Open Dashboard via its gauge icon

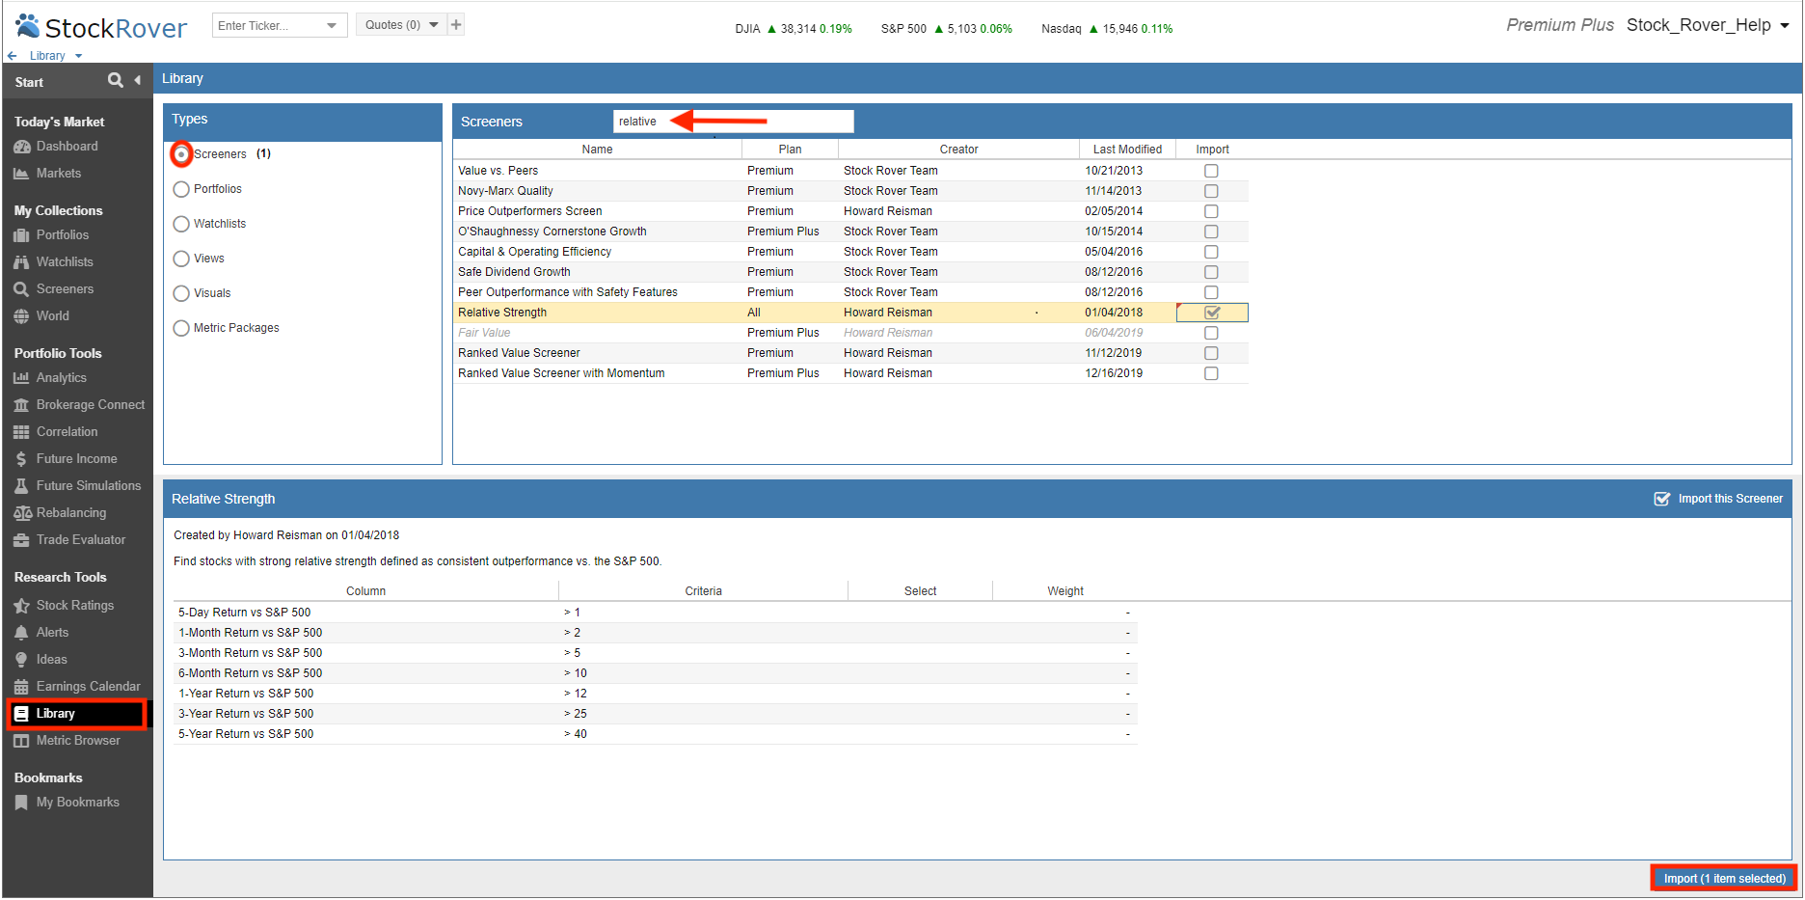point(22,147)
